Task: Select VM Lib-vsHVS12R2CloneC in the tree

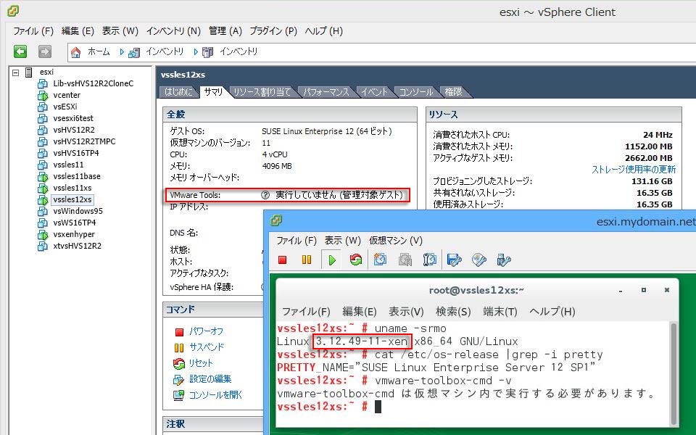Action: coord(94,83)
